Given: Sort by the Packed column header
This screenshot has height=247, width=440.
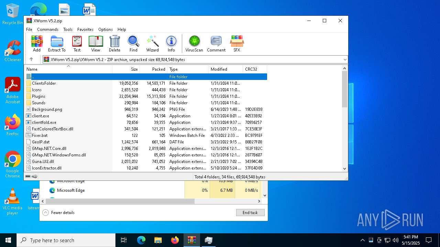Looking at the screenshot, I should click(153, 69).
